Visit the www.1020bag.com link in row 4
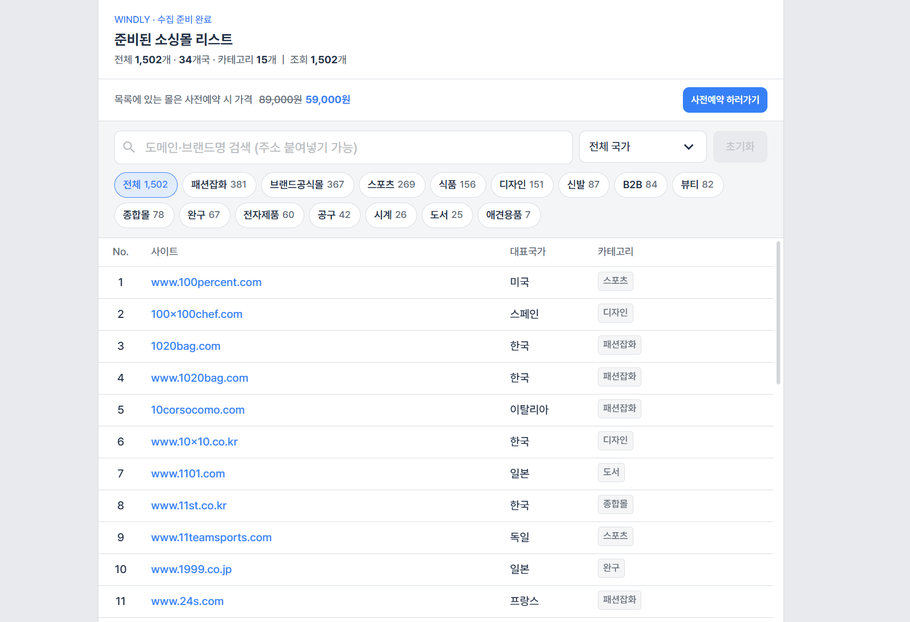The width and height of the screenshot is (910, 622). click(x=199, y=378)
